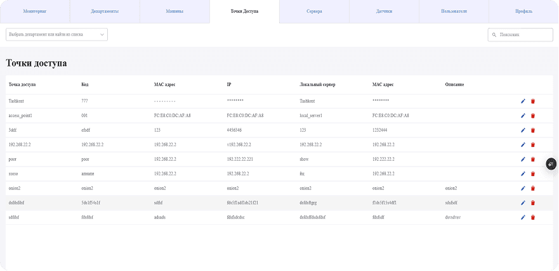Select the Точки Доступа tab
Image resolution: width=559 pixels, height=271 pixels.
pos(244,11)
